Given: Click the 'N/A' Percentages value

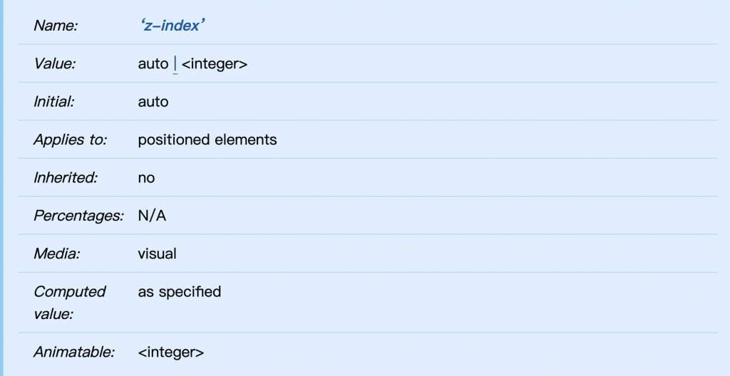Looking at the screenshot, I should pos(152,216).
